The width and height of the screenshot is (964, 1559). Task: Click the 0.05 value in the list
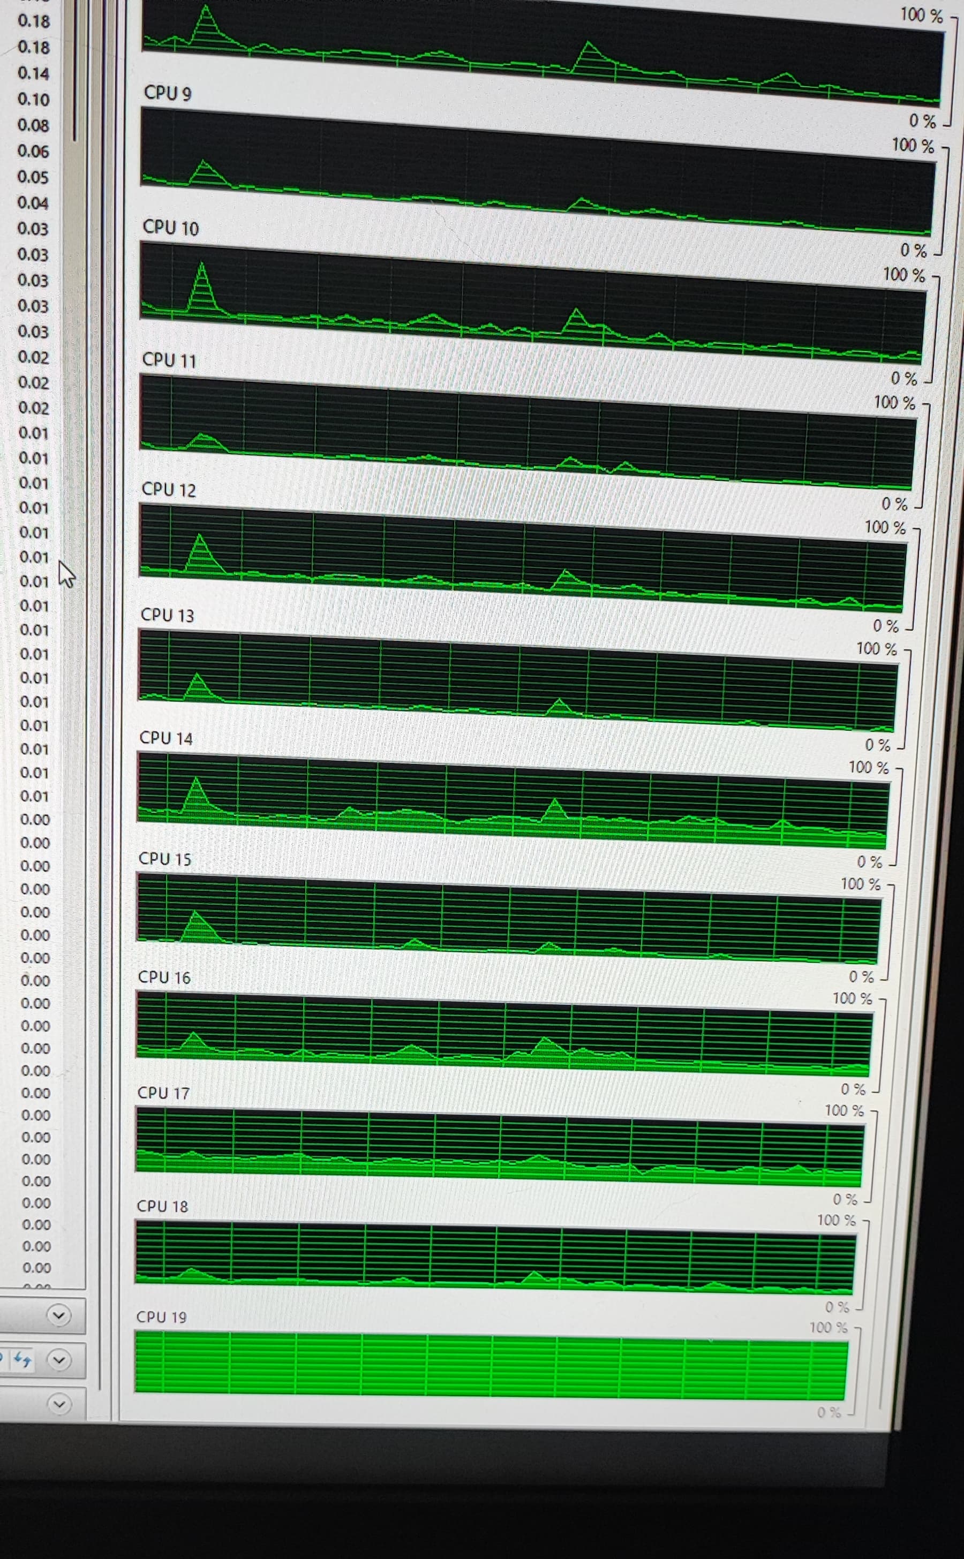point(33,177)
